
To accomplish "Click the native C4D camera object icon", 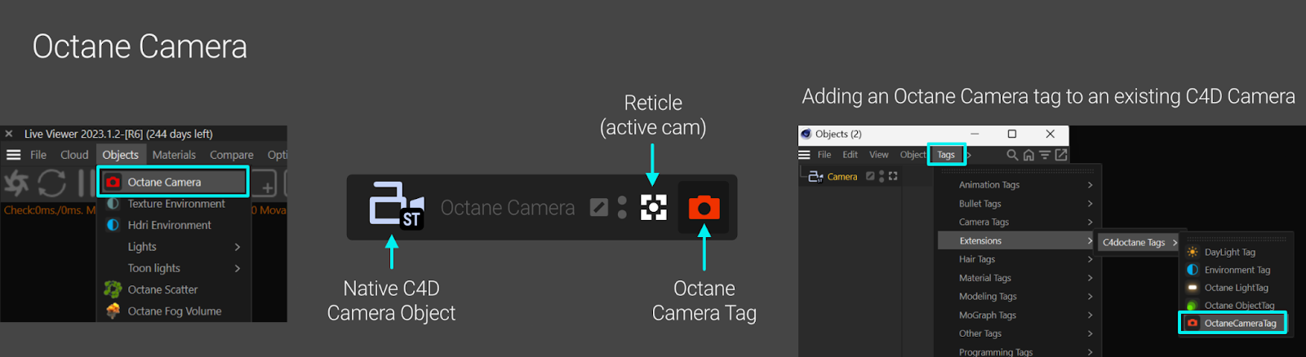I will point(396,205).
